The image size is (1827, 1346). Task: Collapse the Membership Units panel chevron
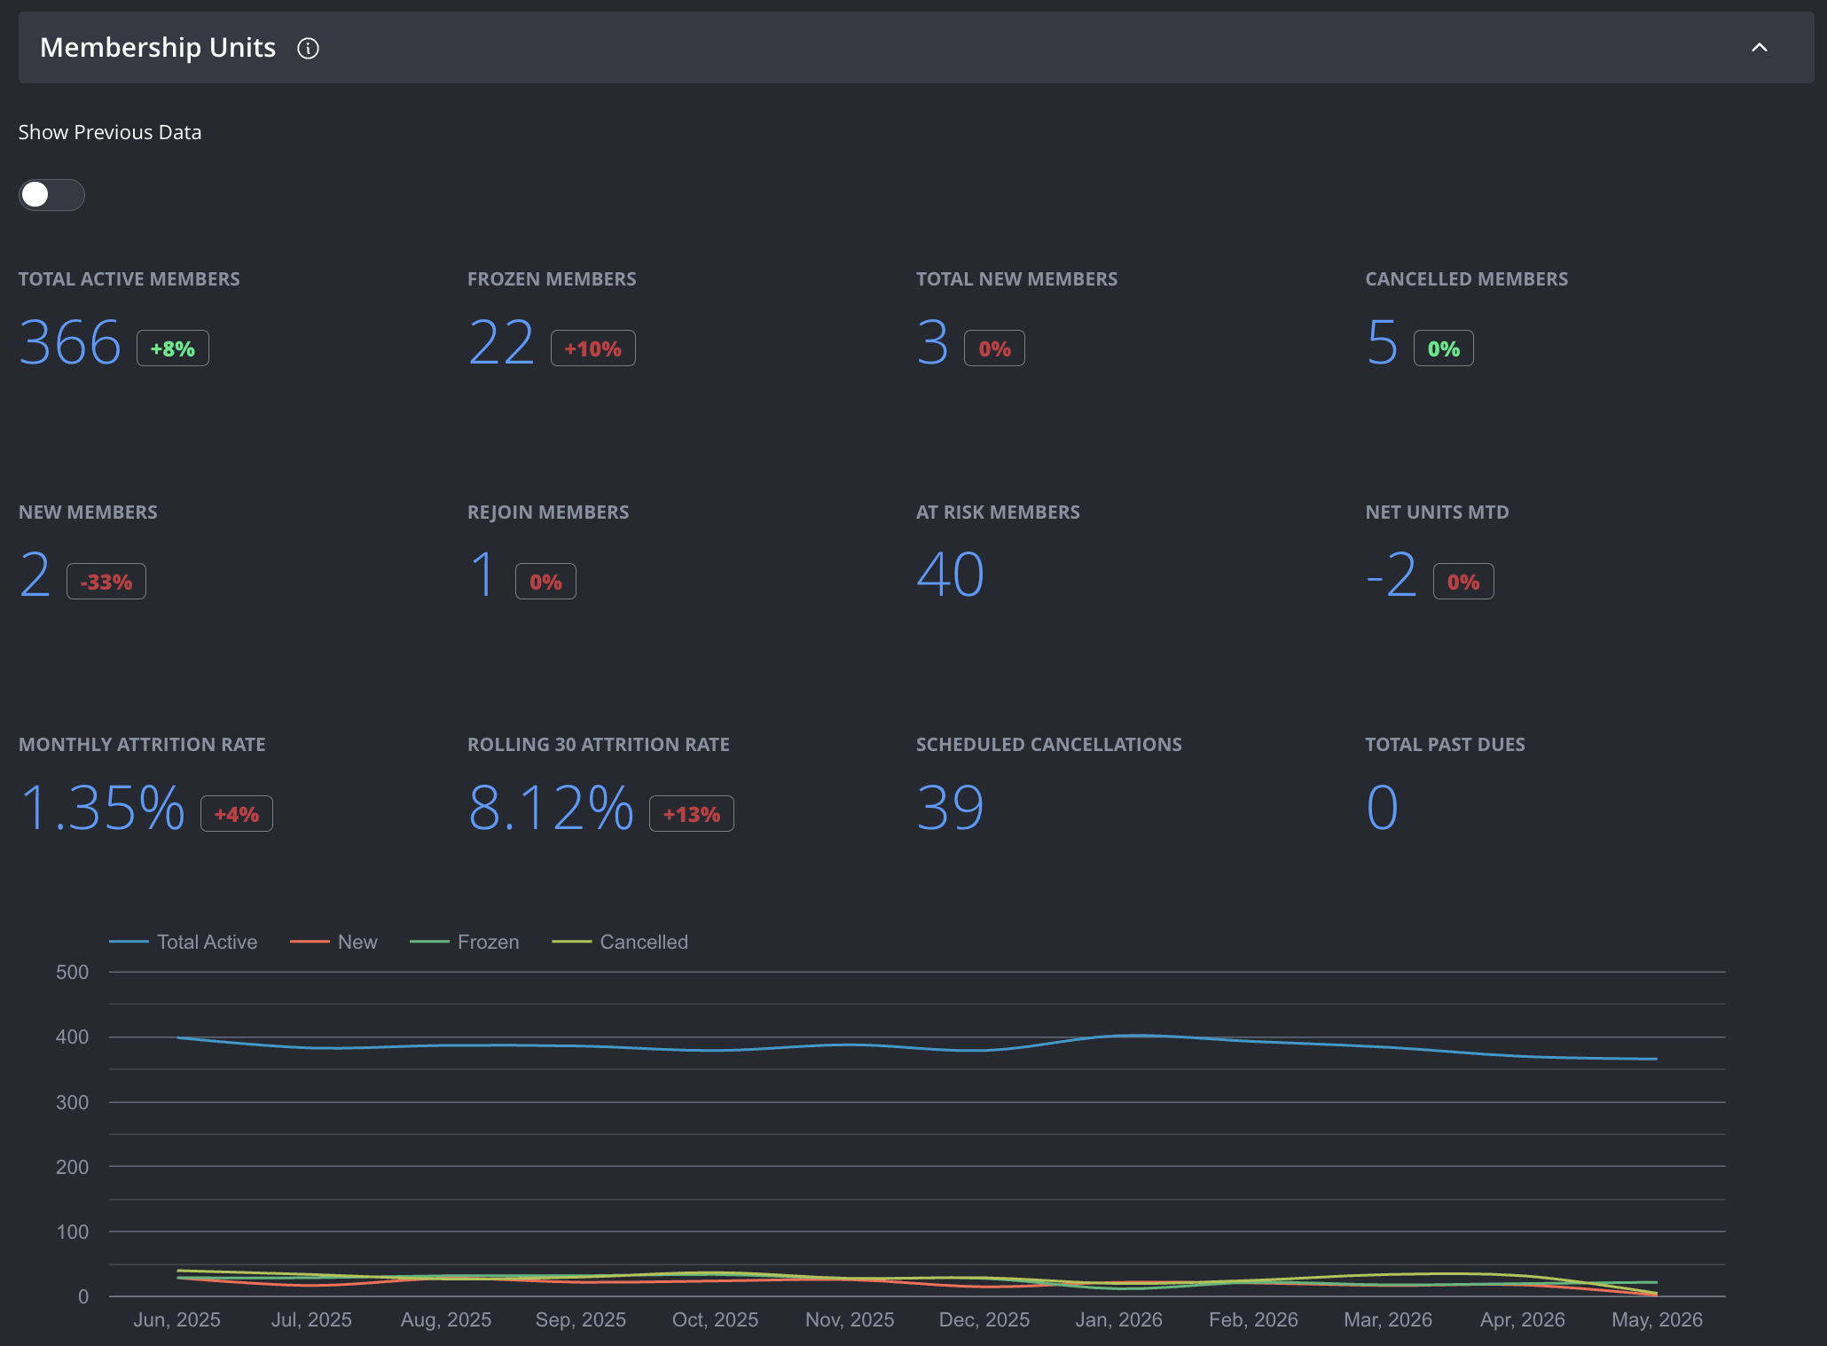(x=1760, y=48)
